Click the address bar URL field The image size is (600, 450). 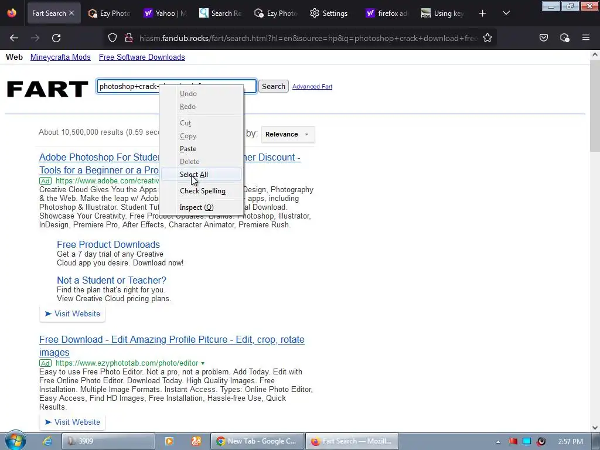click(x=308, y=38)
